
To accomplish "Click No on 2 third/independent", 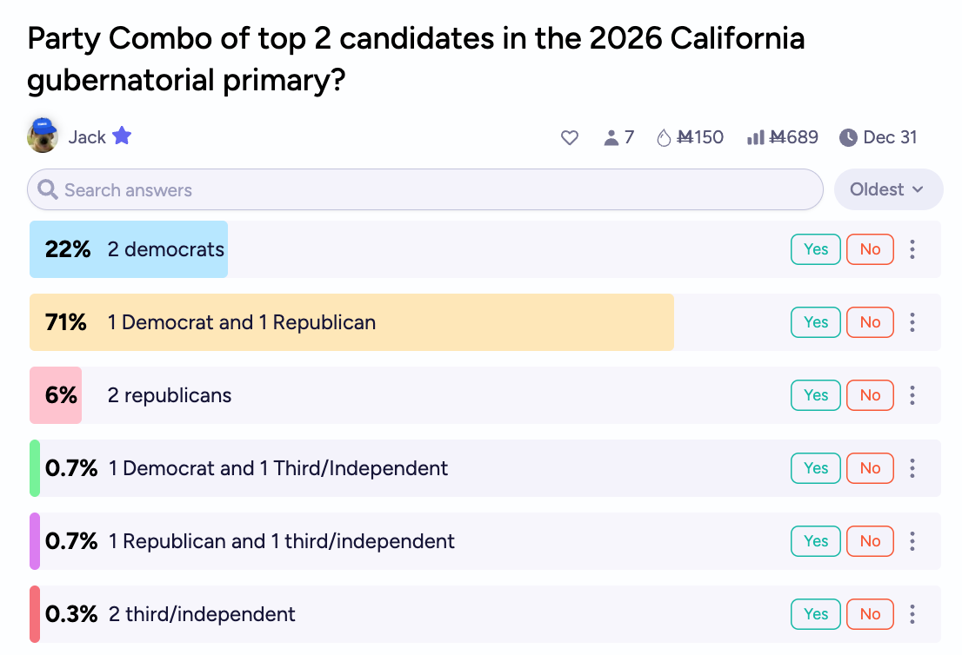I will pyautogui.click(x=870, y=614).
